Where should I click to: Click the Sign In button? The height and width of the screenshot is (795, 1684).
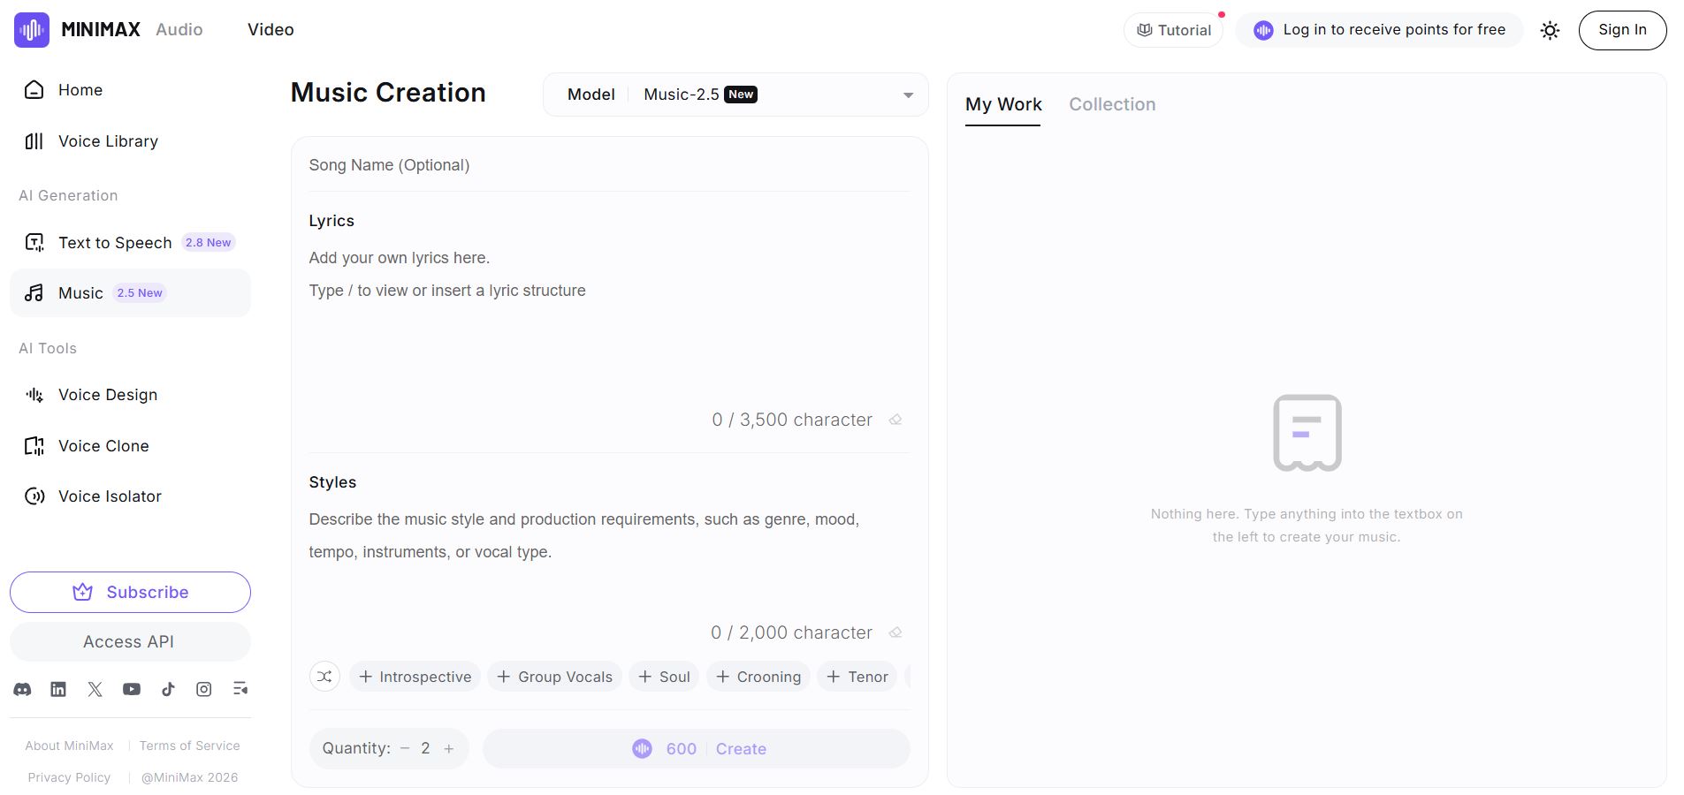pos(1622,30)
